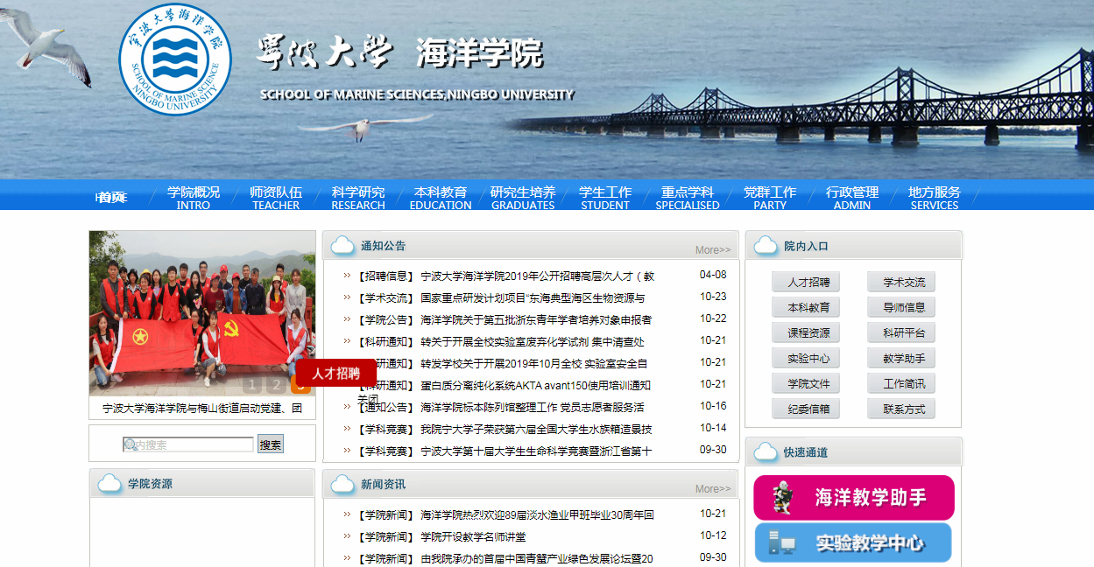Click the 搜索 search button
1094x567 pixels.
(271, 444)
